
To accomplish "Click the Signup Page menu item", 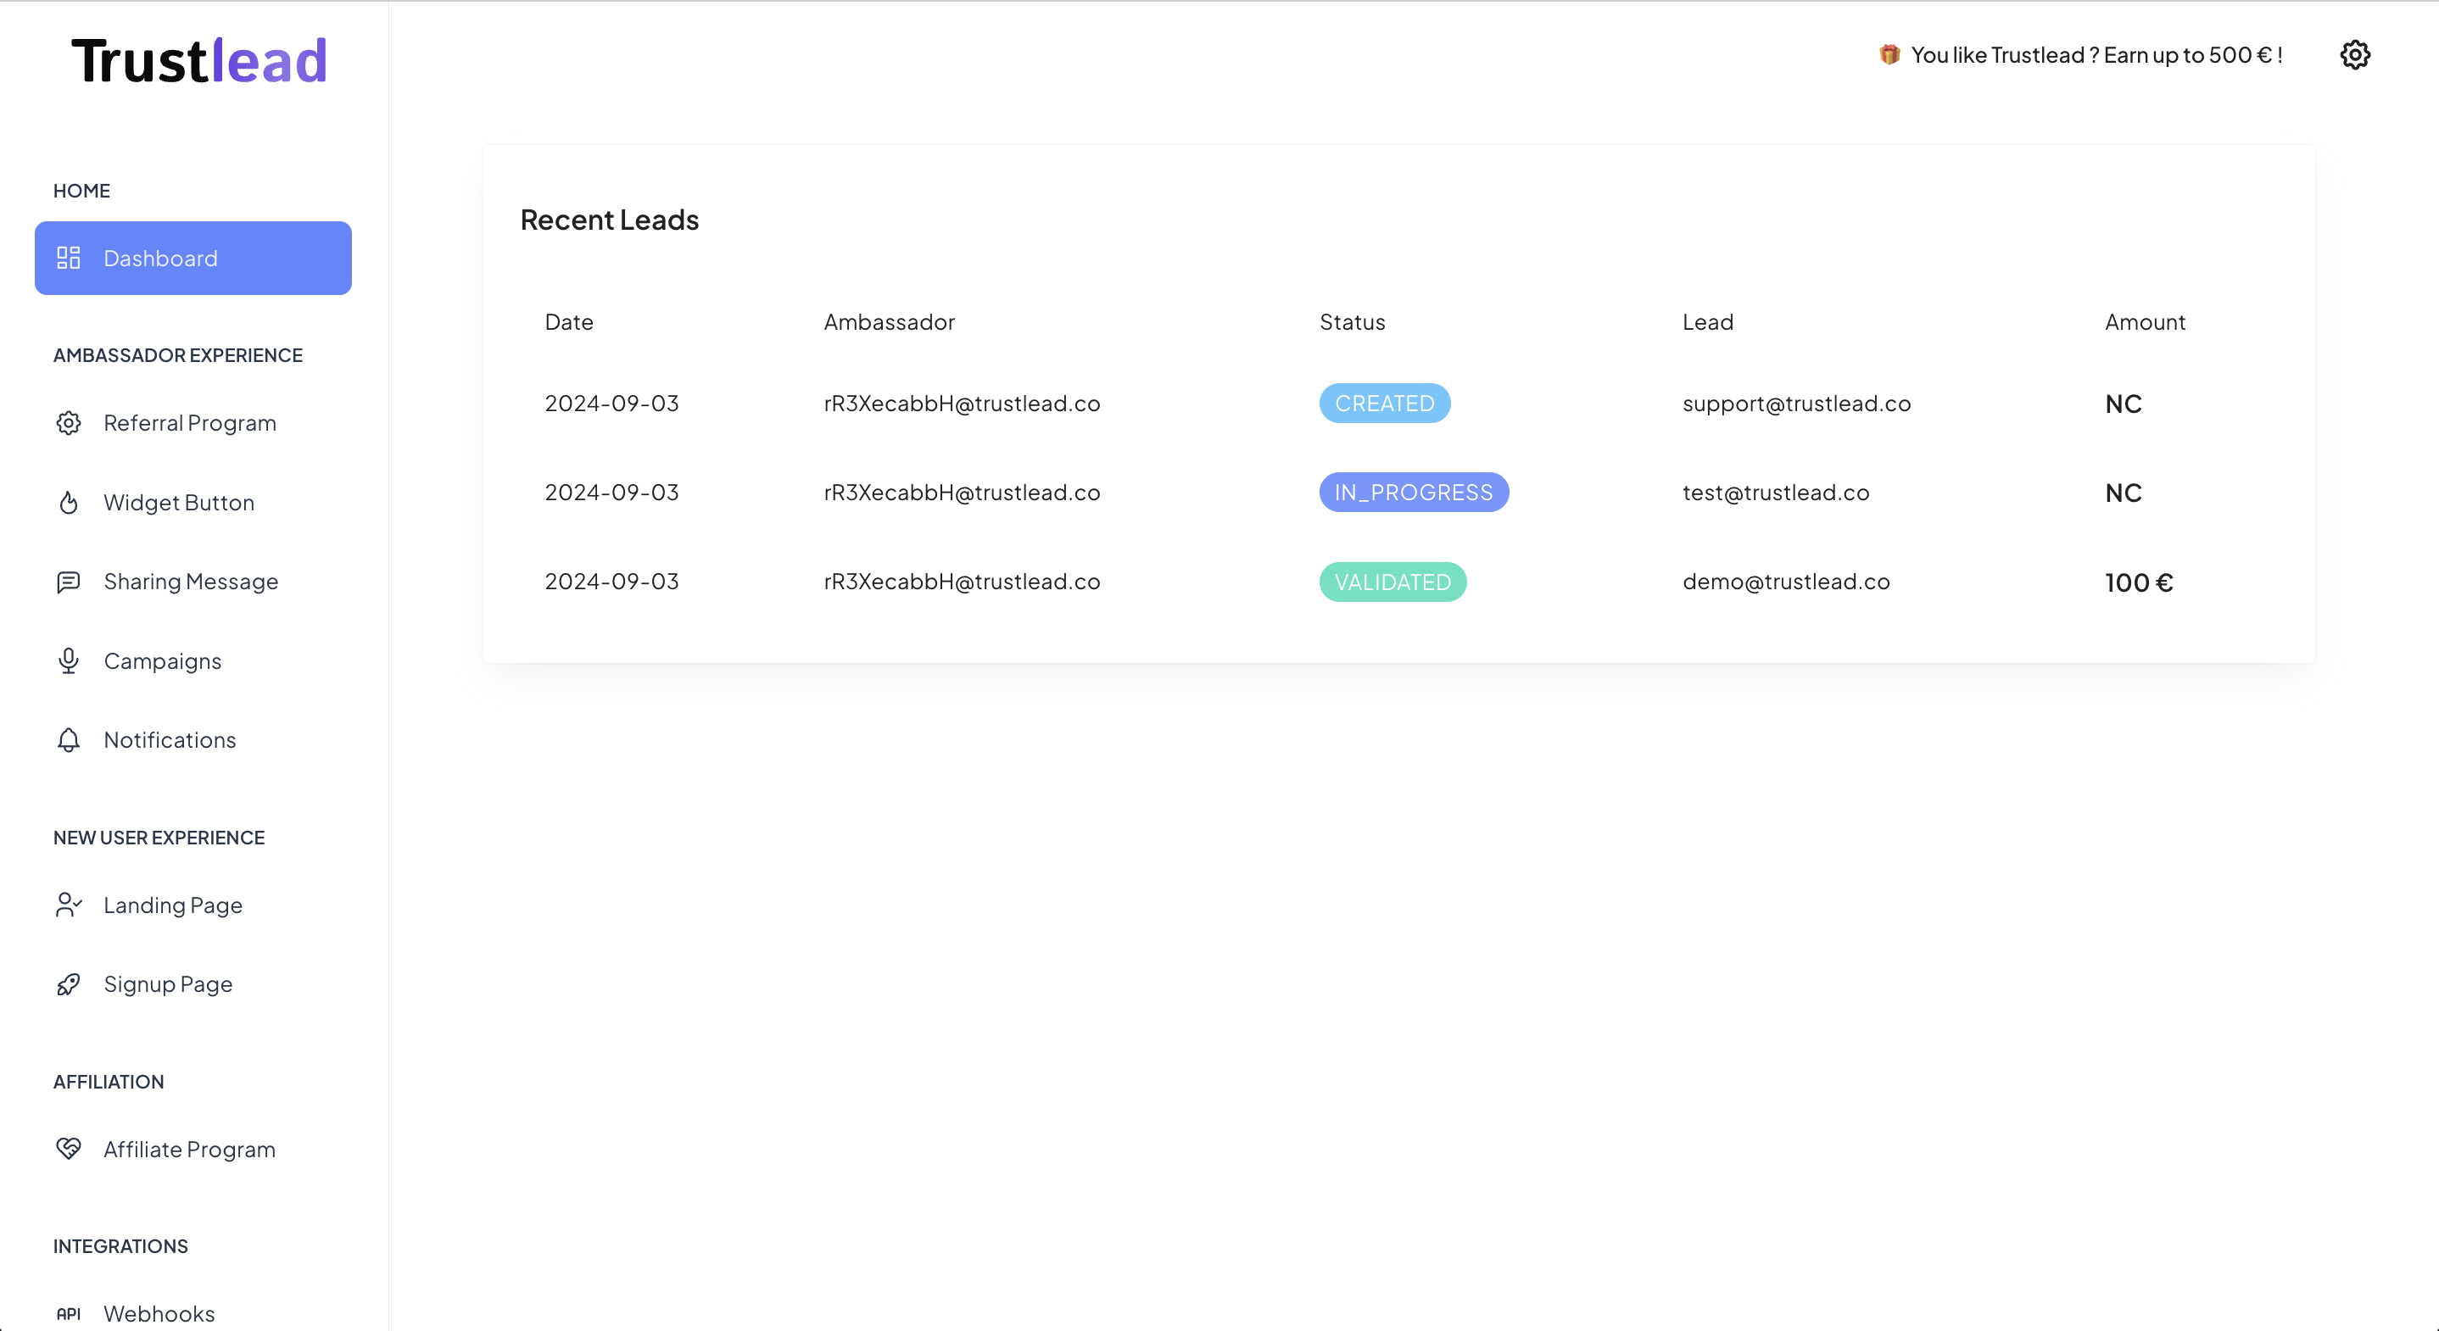I will point(167,983).
